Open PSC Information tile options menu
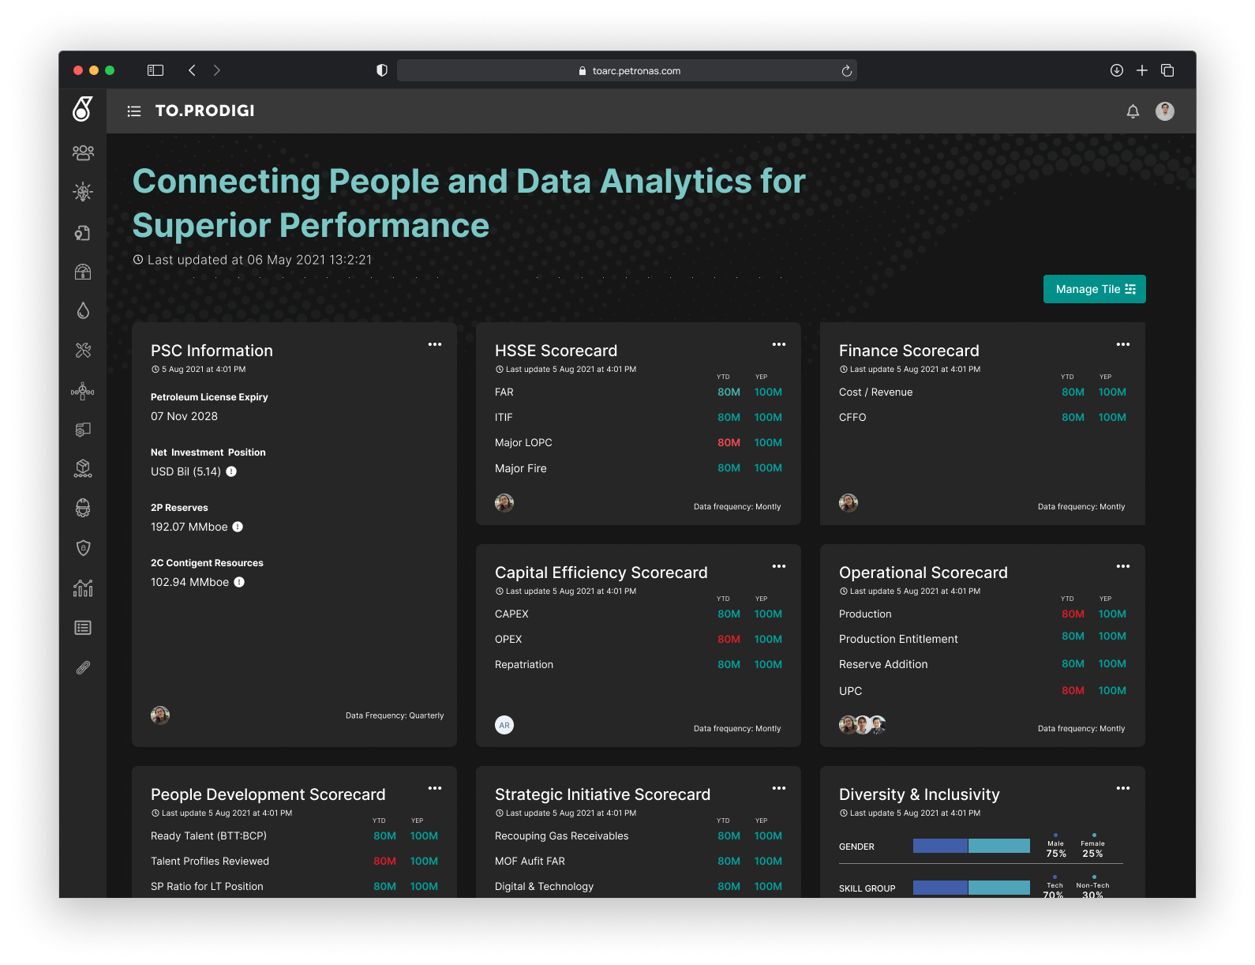This screenshot has height=965, width=1255. point(435,344)
